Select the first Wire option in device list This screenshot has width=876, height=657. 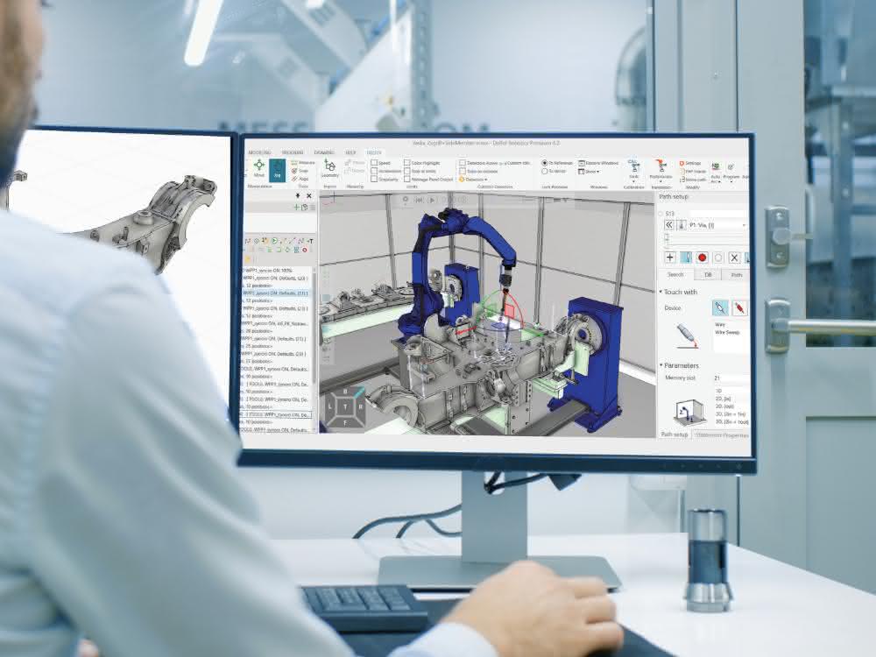(x=719, y=325)
